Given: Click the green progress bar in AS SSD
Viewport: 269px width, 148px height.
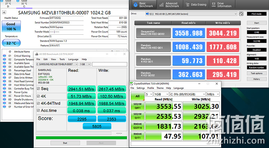Looking at the screenshot, I should tap(82, 138).
